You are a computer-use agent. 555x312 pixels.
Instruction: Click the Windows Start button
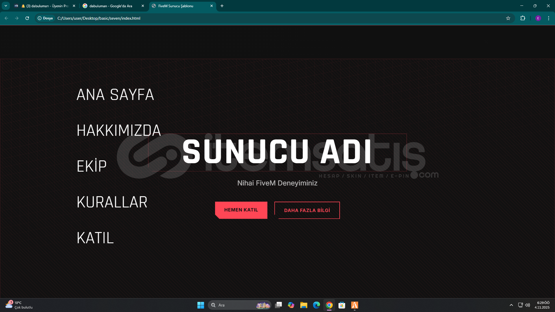(201, 305)
